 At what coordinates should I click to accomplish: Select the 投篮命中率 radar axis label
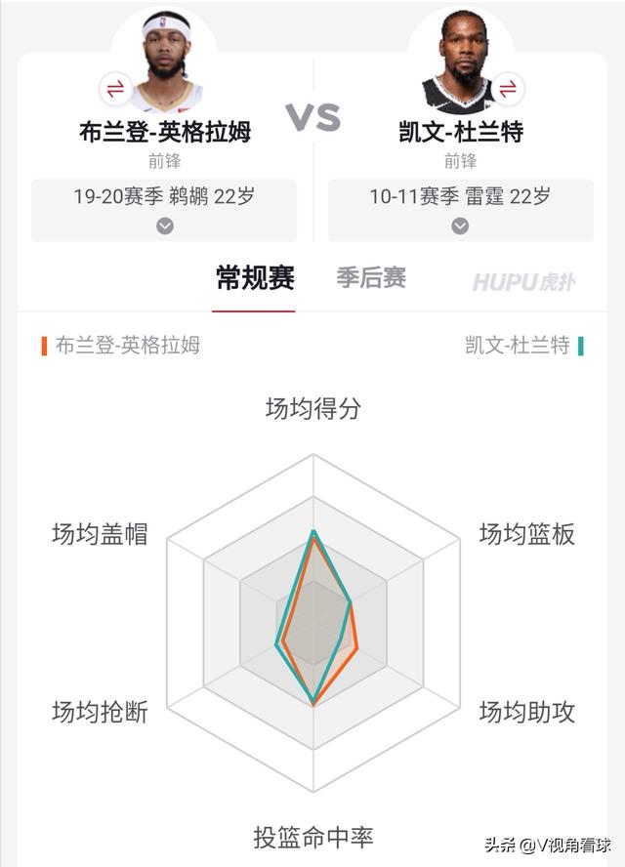click(x=313, y=837)
